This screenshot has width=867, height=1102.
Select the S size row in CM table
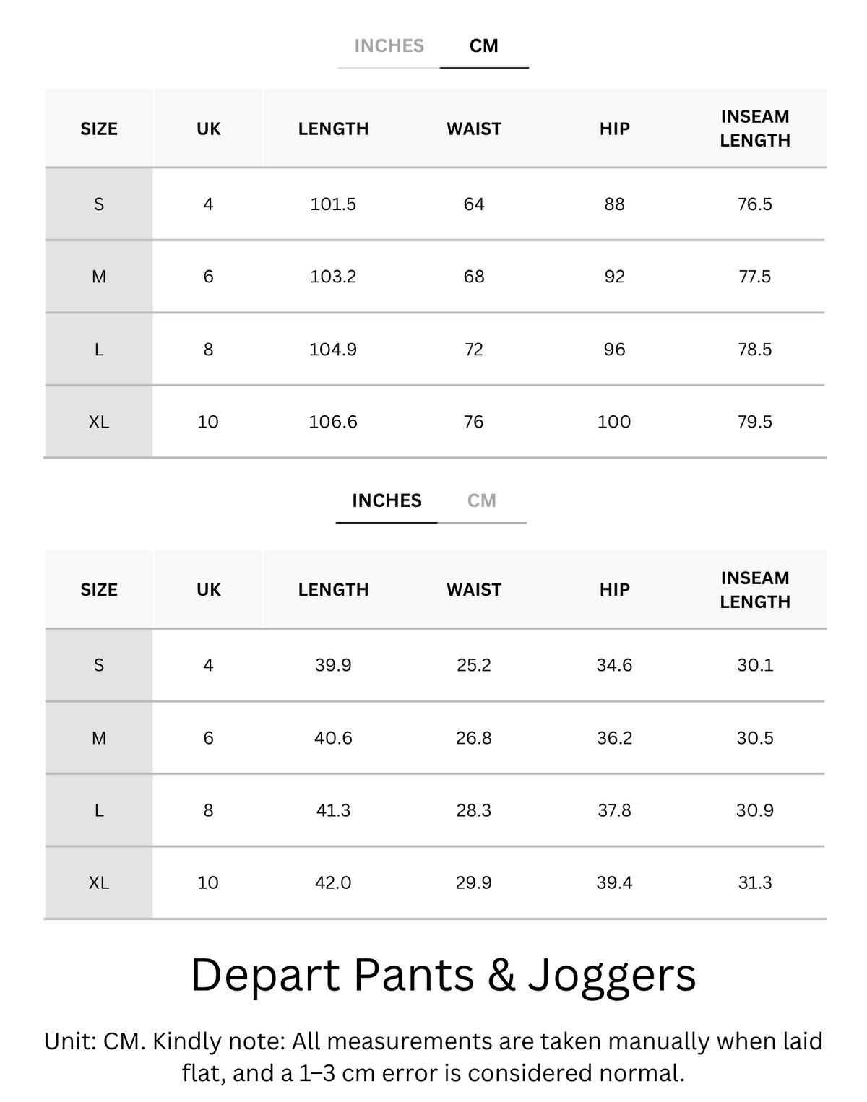[x=435, y=204]
